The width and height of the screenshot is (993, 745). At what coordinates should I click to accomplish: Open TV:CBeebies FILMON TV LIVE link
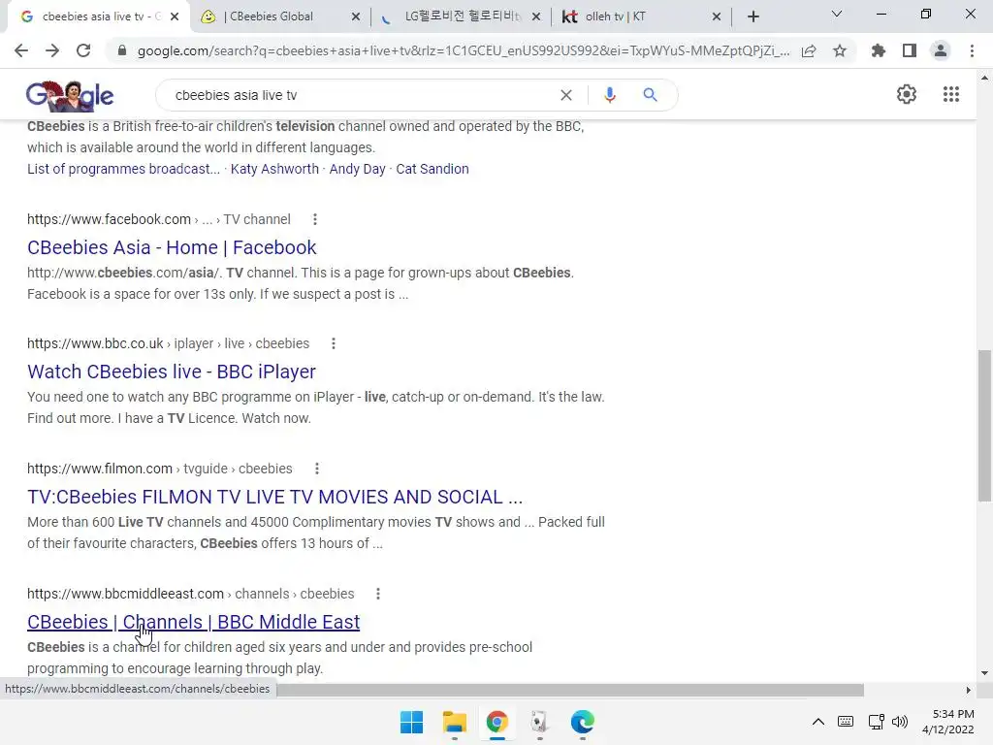point(274,498)
